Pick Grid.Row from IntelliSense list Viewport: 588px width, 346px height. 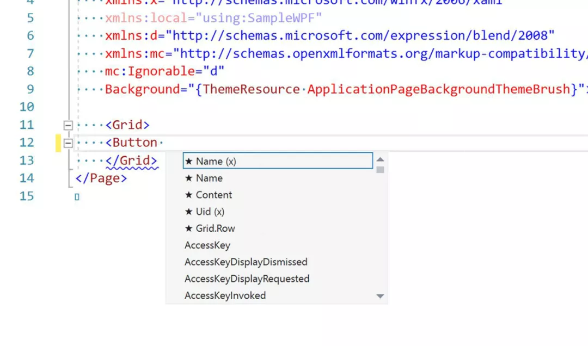278,228
